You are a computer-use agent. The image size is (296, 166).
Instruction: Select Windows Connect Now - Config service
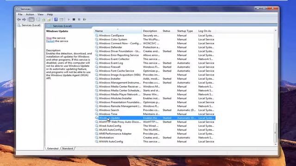click(155, 43)
